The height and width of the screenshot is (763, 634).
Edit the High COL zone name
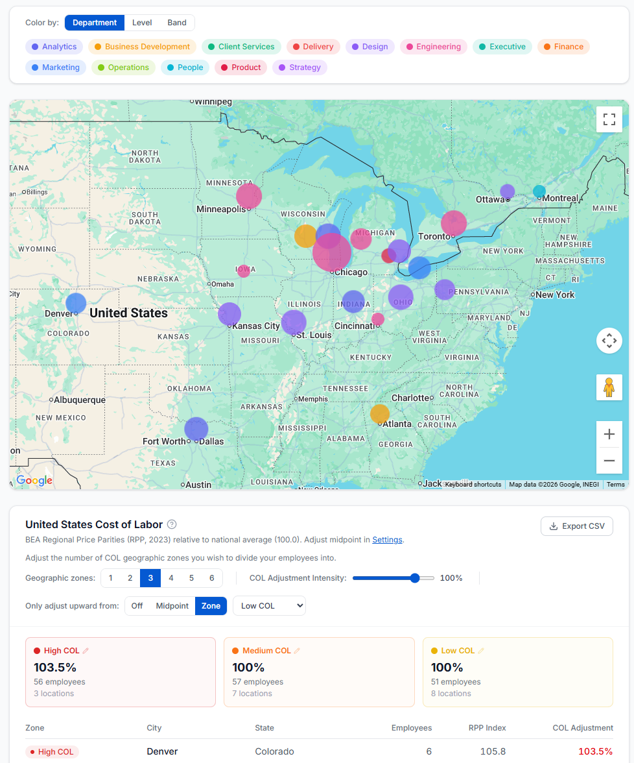[x=86, y=651]
